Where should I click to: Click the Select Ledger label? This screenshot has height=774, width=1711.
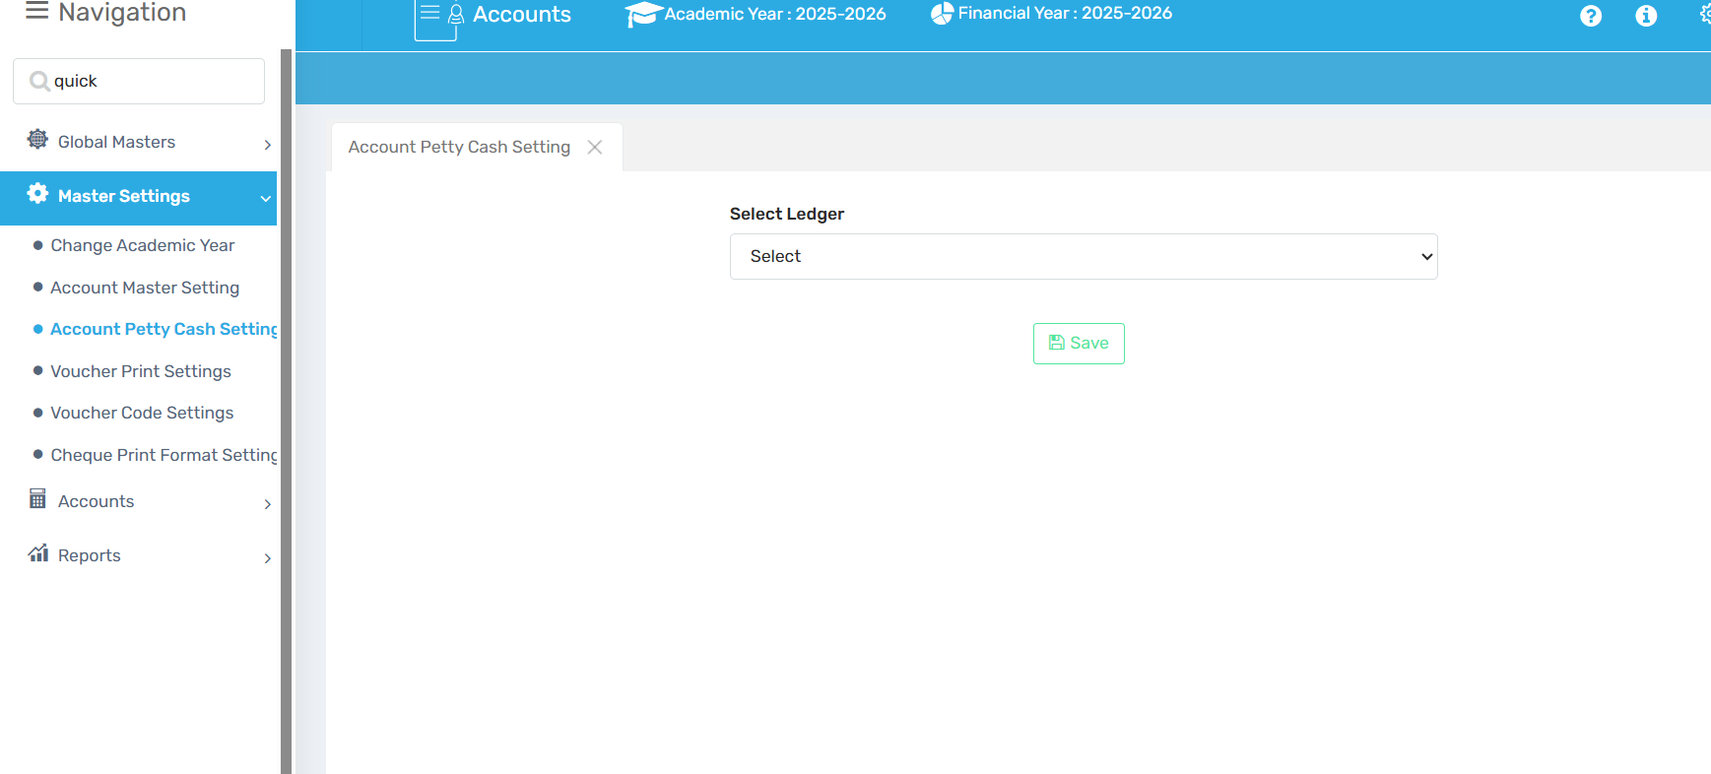pyautogui.click(x=787, y=214)
